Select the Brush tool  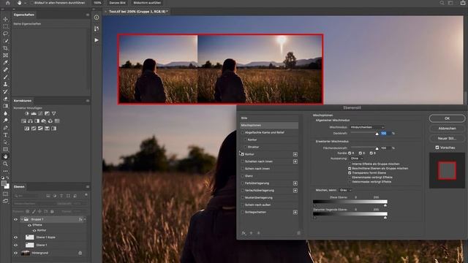pyautogui.click(x=5, y=77)
